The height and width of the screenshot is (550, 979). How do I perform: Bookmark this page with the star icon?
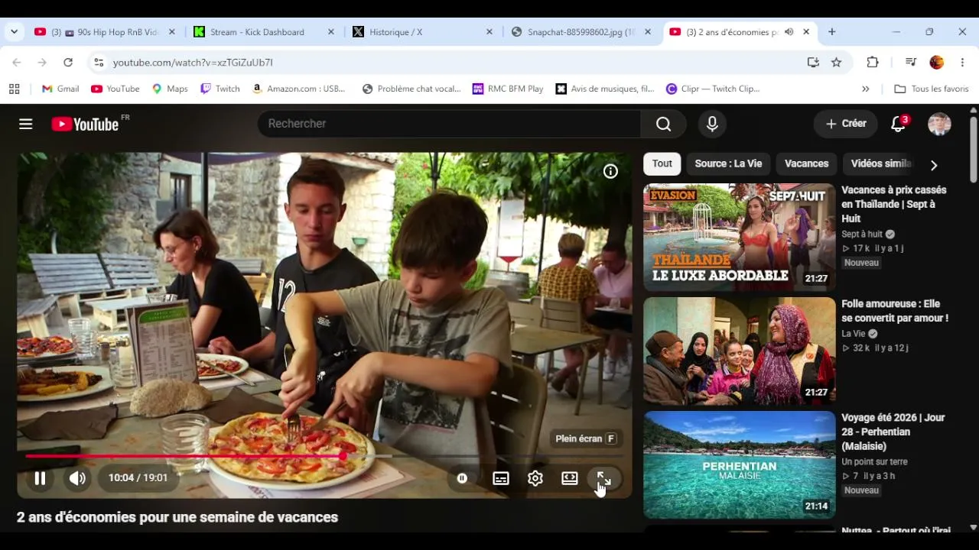click(x=836, y=63)
